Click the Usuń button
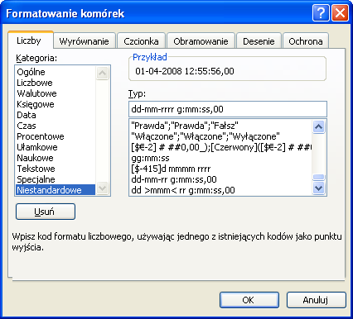 [x=46, y=212]
